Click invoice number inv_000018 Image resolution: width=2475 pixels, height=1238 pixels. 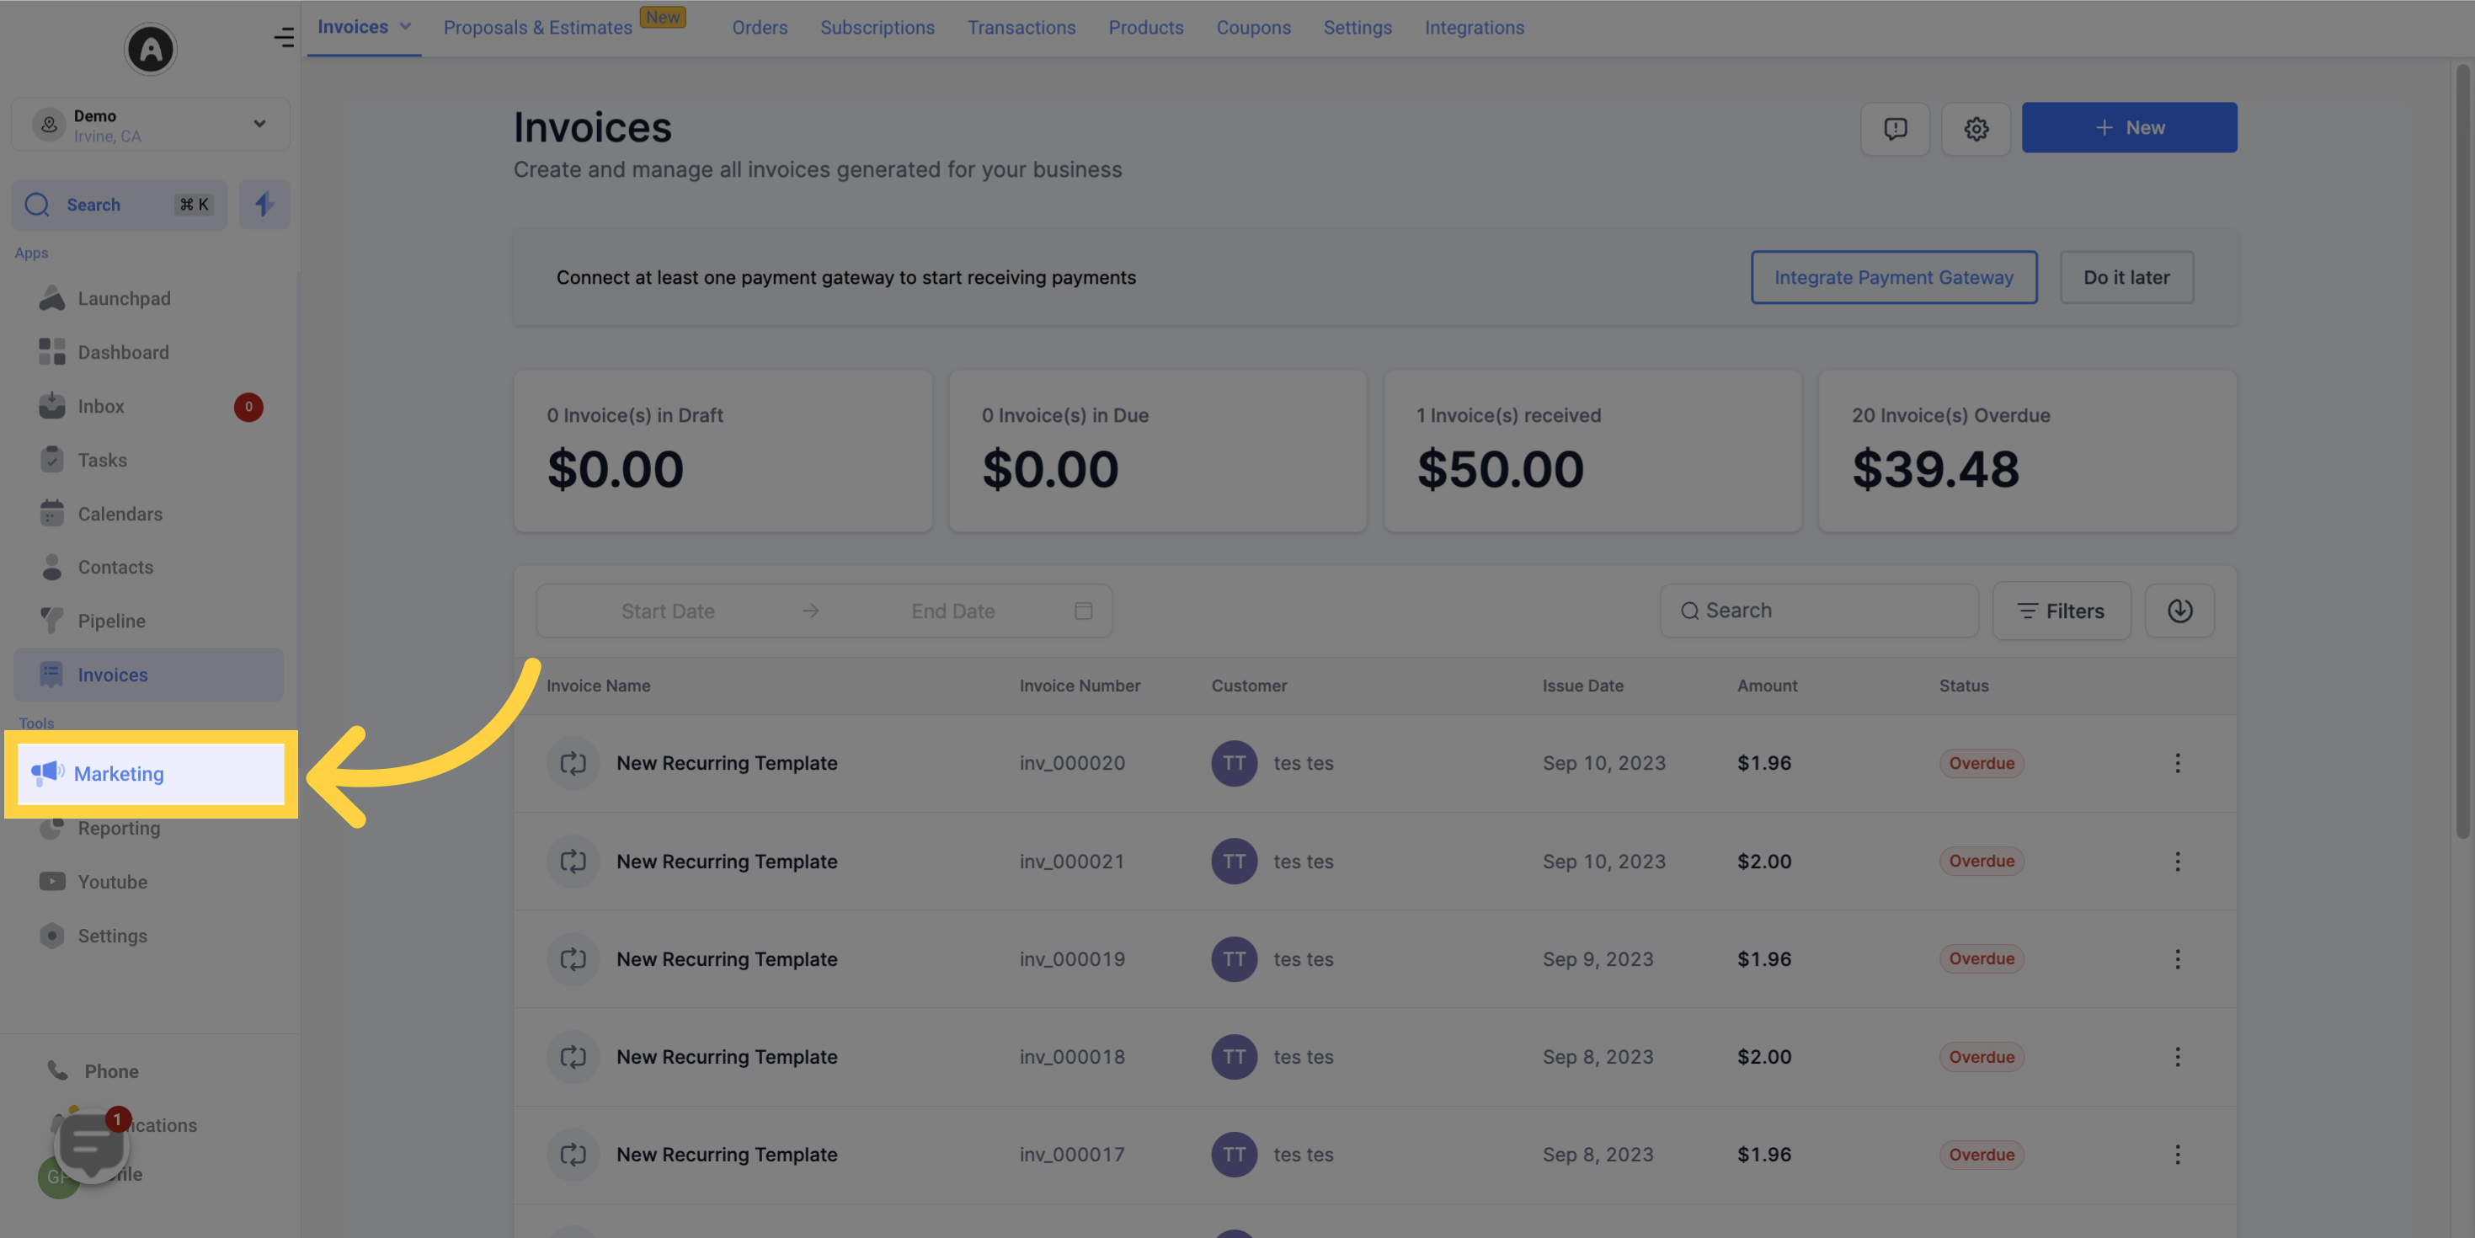(x=1072, y=1057)
